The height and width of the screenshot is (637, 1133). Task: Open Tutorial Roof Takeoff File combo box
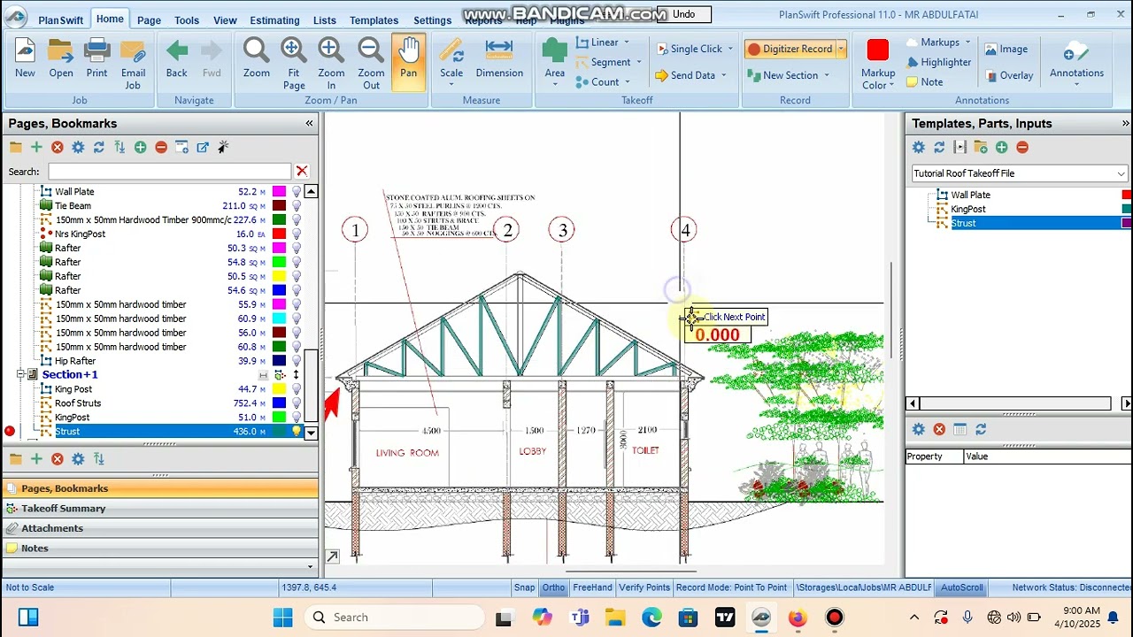click(1020, 173)
